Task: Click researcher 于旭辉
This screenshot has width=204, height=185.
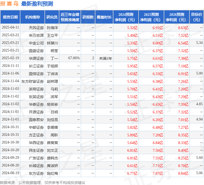Action: coord(52,66)
